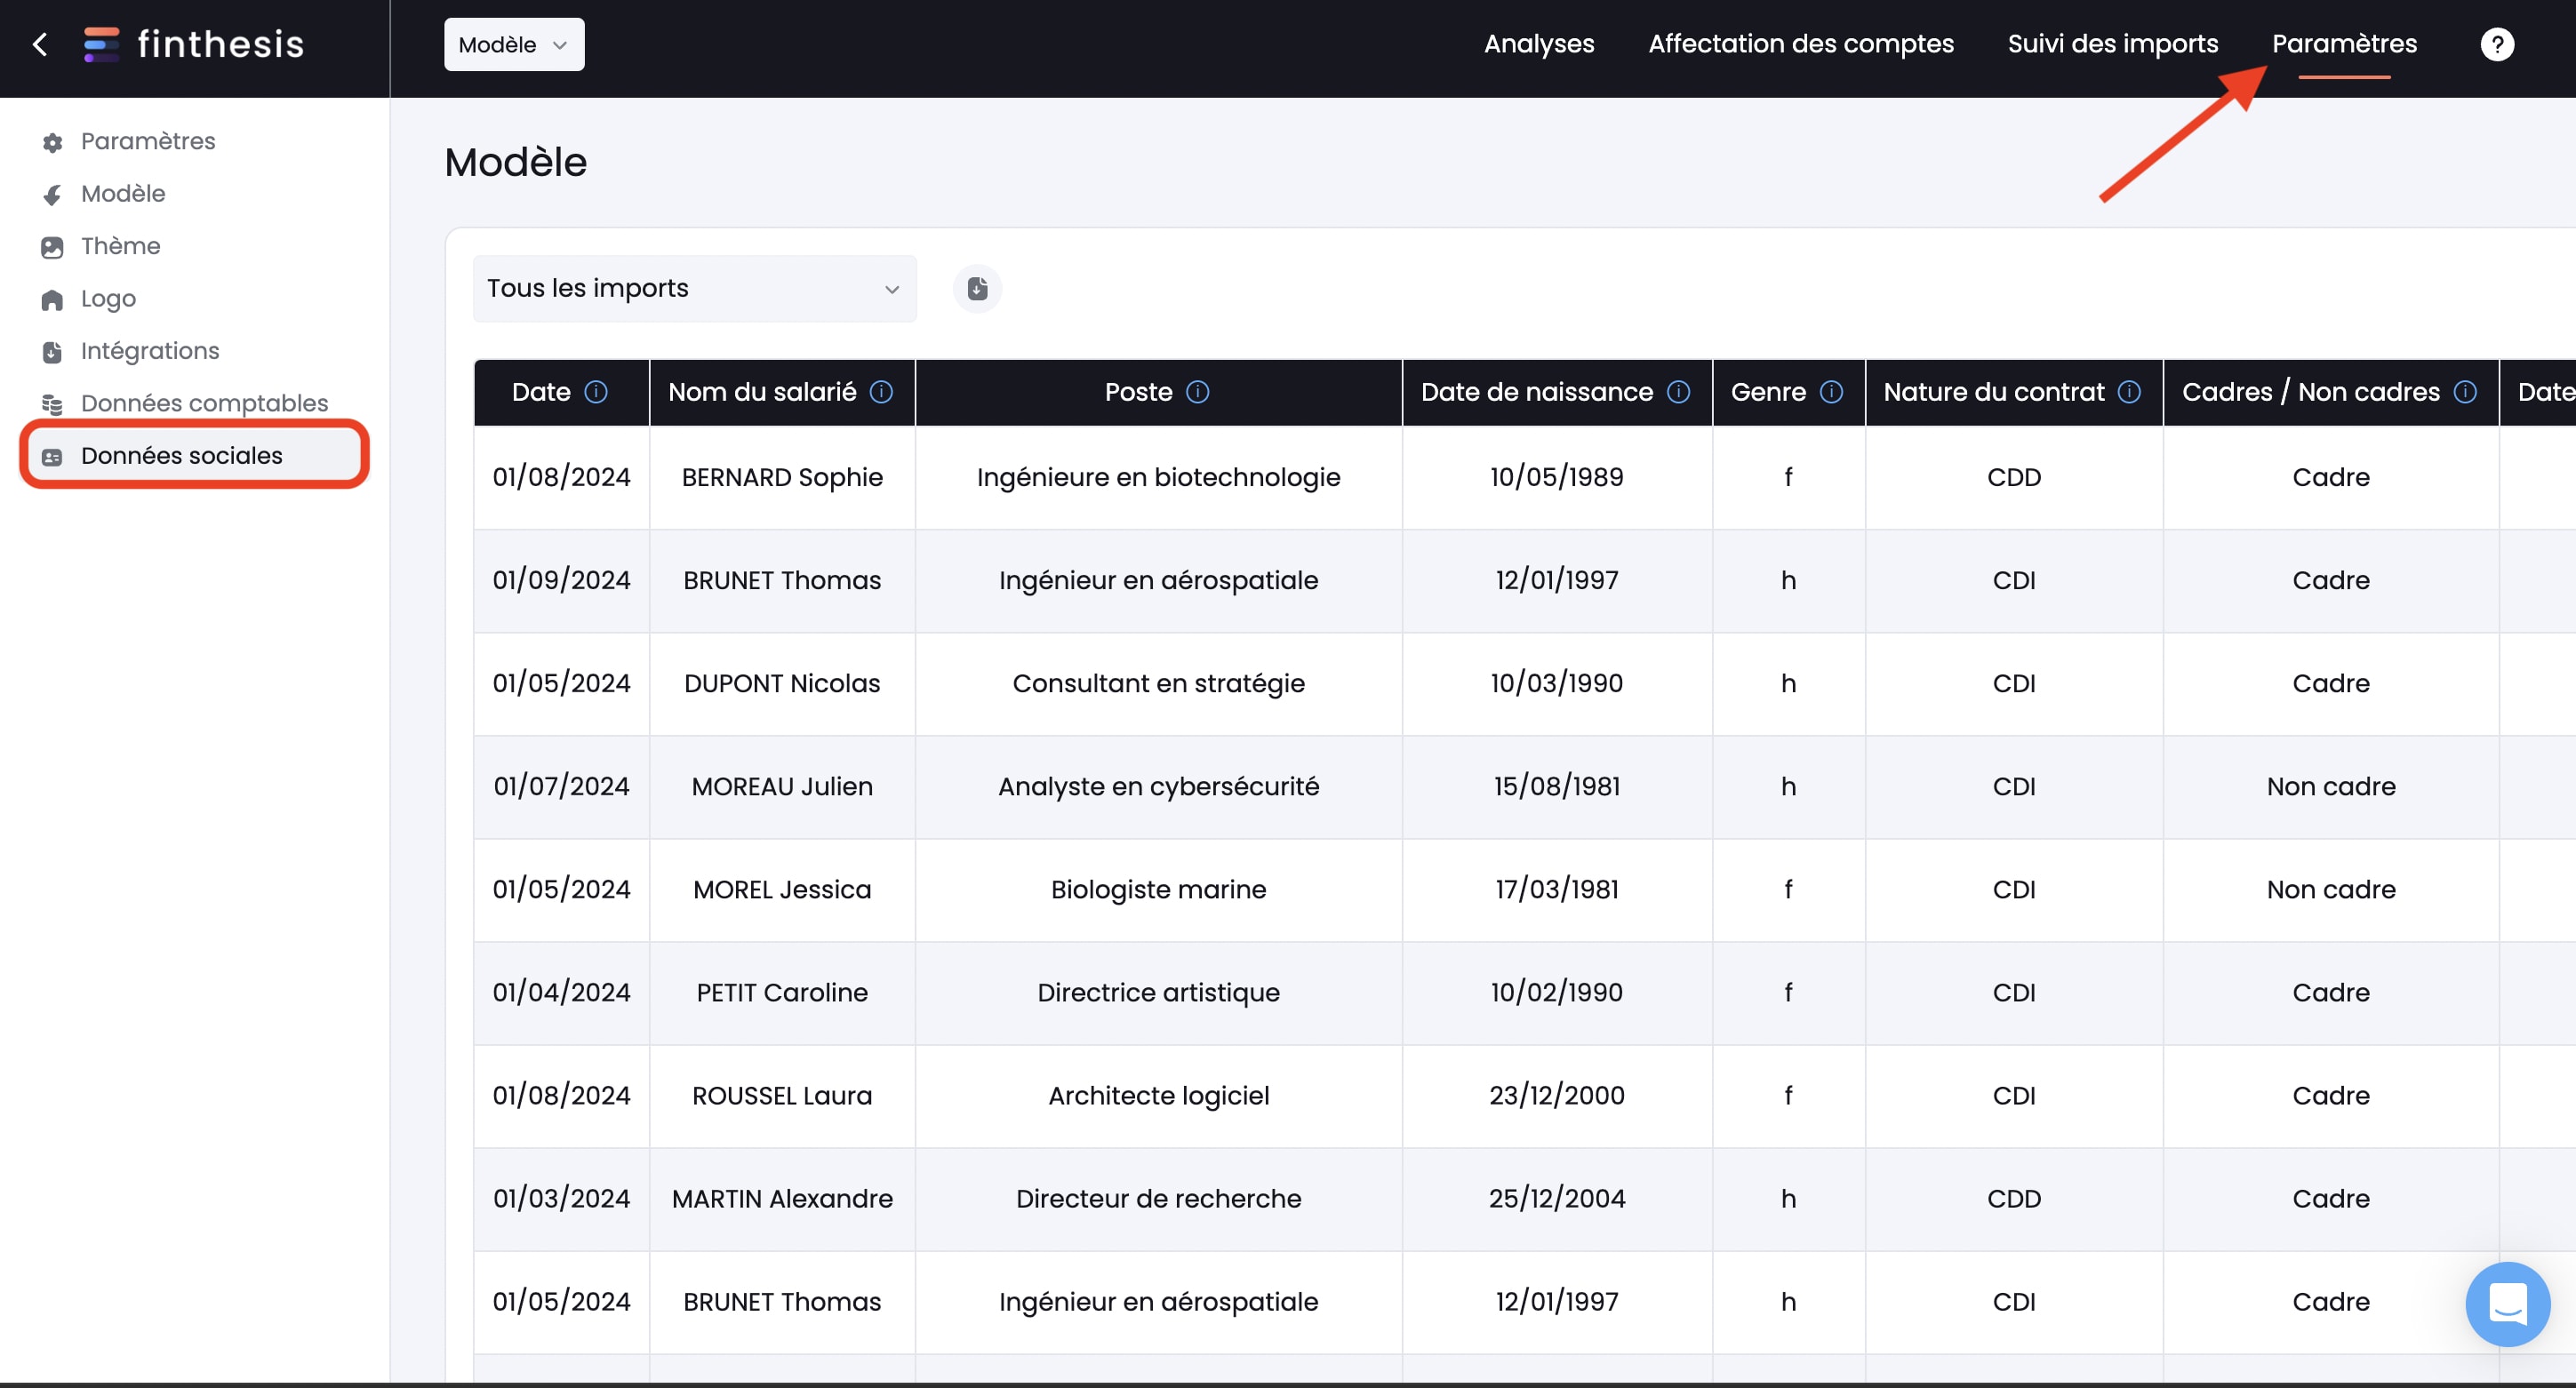
Task: Click info icon beside Nature du contrat
Action: [x=2129, y=392]
